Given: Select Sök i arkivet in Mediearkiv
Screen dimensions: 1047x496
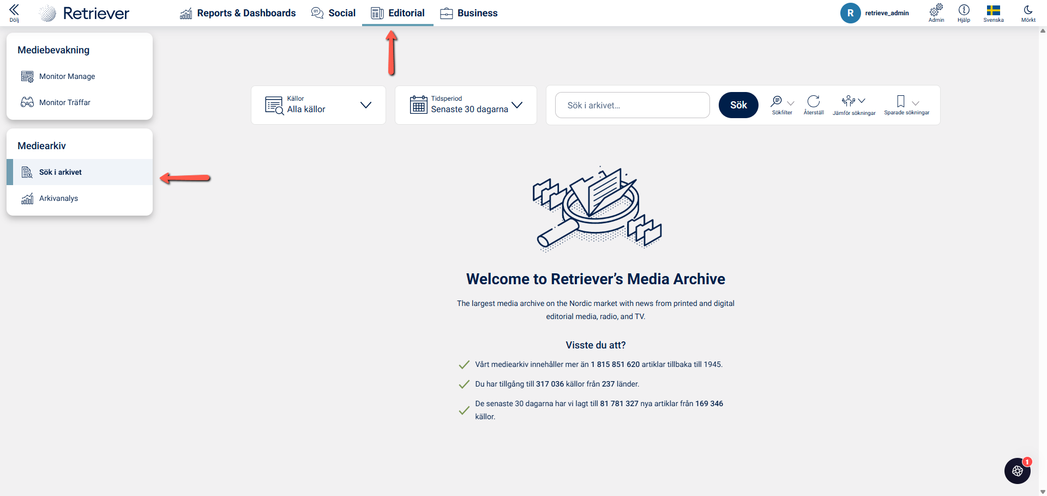Looking at the screenshot, I should [x=80, y=172].
